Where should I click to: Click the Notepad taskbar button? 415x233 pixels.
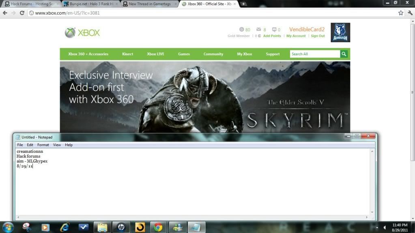[x=196, y=227]
